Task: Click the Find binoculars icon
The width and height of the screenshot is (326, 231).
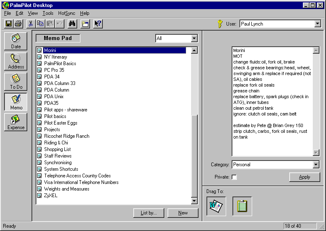Action: [72, 24]
